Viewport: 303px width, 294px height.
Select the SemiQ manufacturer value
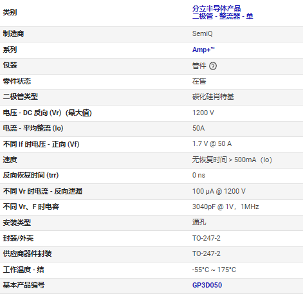point(202,33)
